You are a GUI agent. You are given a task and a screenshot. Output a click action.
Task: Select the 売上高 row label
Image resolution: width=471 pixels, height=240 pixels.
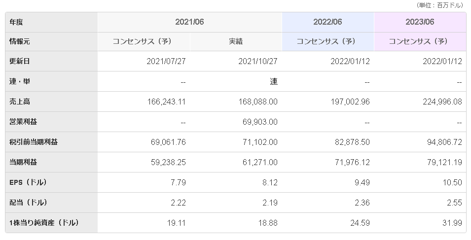tap(20, 102)
